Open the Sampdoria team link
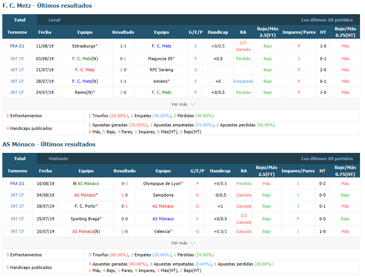Image resolution: width=365 pixels, height=277 pixels. (163, 195)
